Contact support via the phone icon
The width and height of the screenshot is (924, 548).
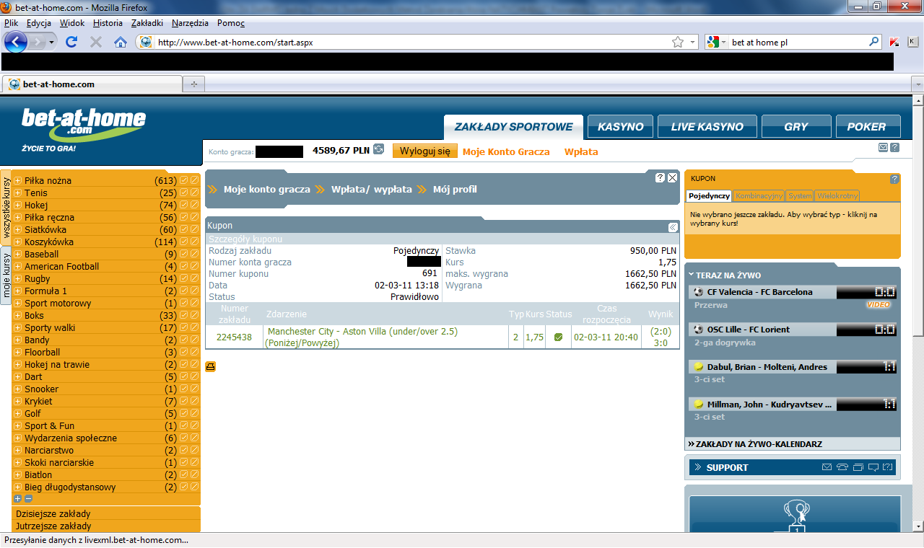pyautogui.click(x=842, y=467)
